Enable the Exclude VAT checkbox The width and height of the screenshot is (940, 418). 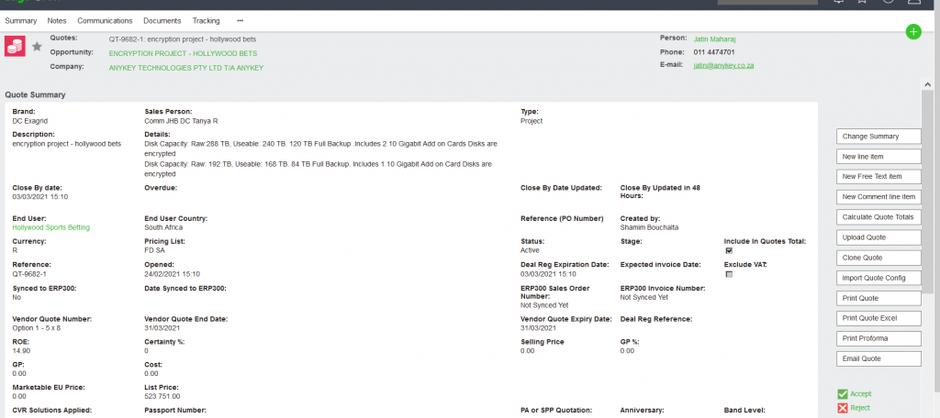pyautogui.click(x=729, y=274)
